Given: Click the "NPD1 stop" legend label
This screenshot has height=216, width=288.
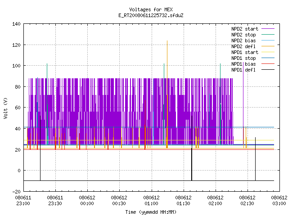Looking at the screenshot, I should 243,58.
